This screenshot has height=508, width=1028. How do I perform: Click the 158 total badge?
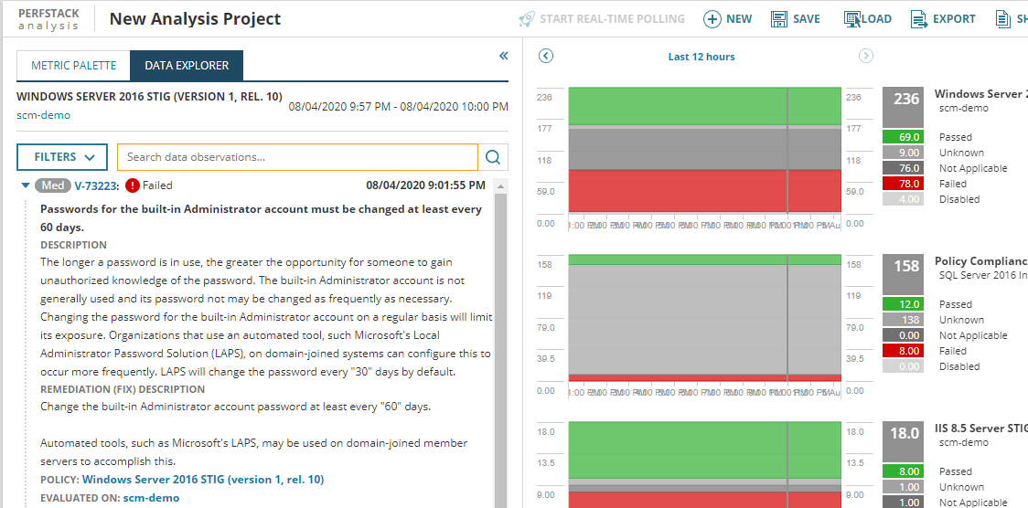[x=903, y=274]
